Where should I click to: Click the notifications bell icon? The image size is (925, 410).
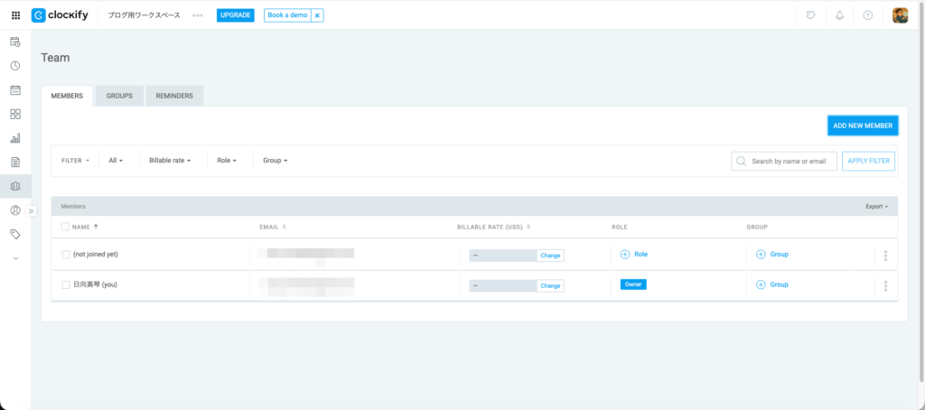point(839,15)
